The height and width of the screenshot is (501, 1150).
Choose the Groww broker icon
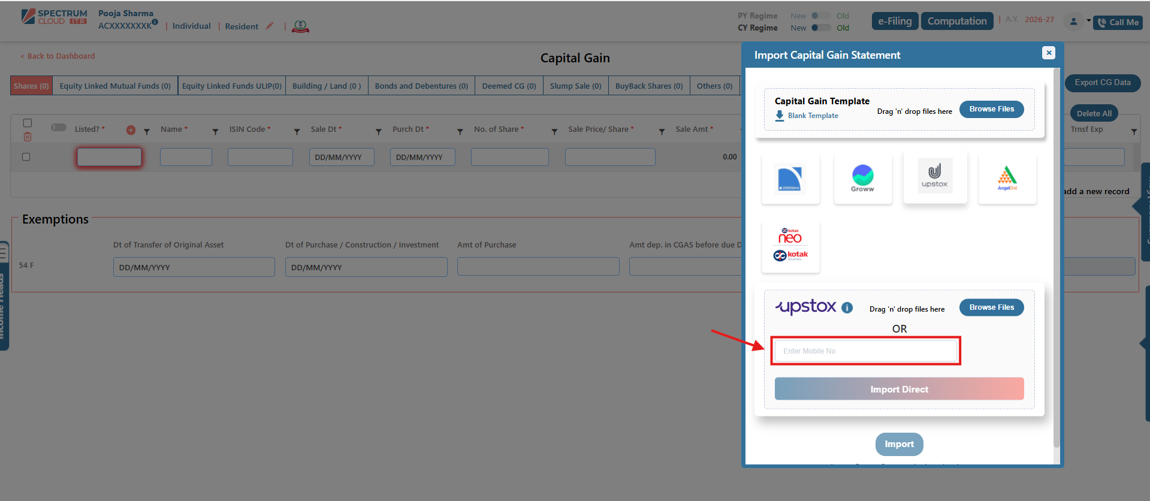tap(862, 178)
